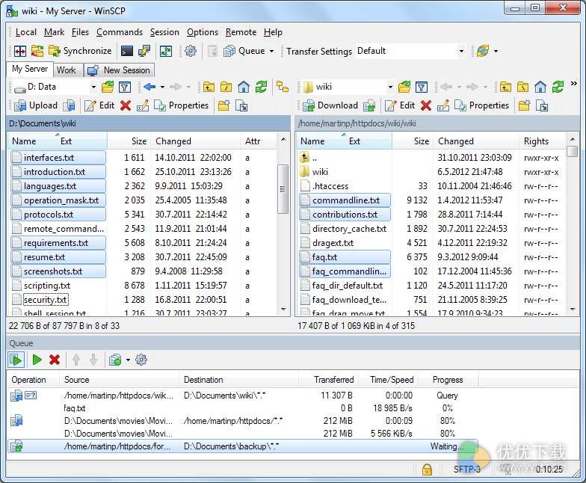Viewport: 586px width, 483px height.
Task: Click the lock icon in status bar
Action: tap(427, 470)
